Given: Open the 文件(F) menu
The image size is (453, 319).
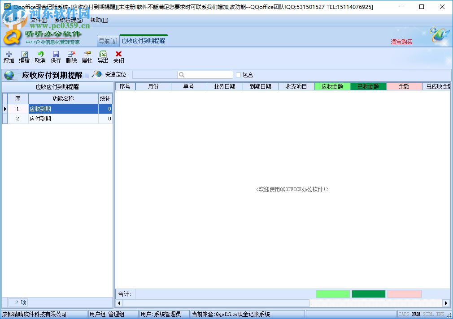Looking at the screenshot, I should coord(39,20).
